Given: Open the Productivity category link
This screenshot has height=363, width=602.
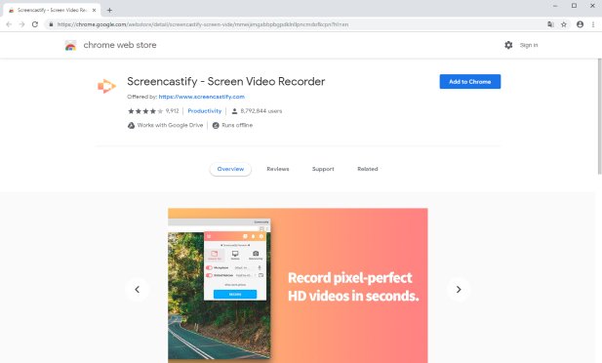Looking at the screenshot, I should point(205,111).
